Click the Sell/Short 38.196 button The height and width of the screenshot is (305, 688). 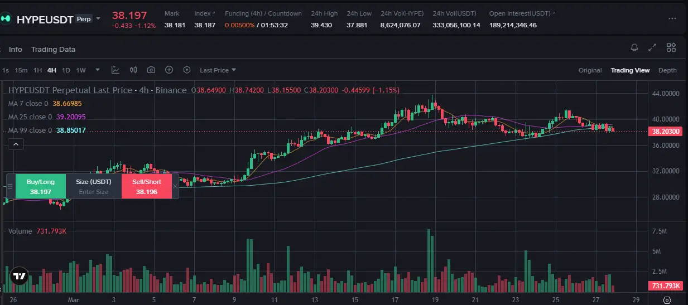pos(146,186)
